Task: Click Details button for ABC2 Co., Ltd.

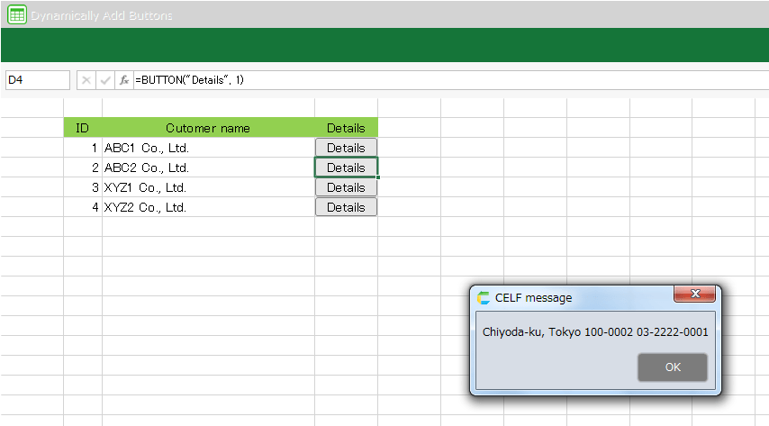Action: 346,168
